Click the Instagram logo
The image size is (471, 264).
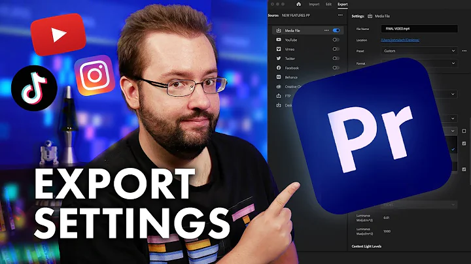95,75
